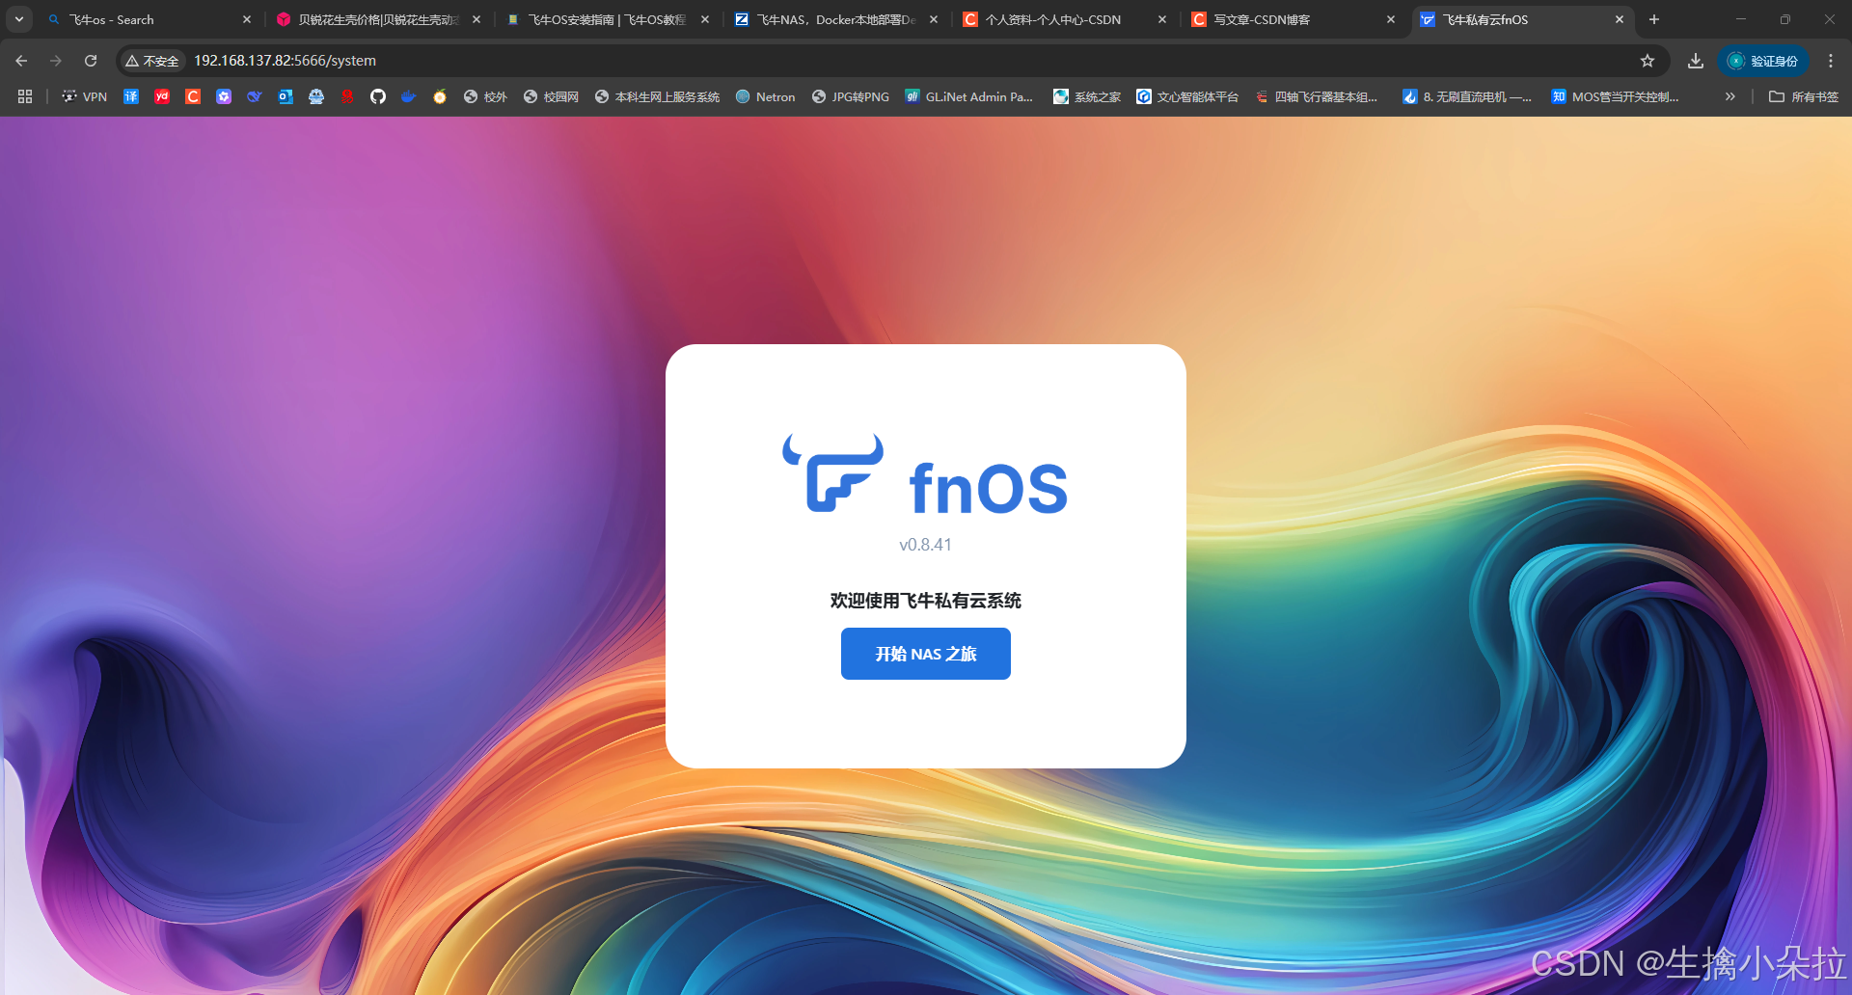Switch to the 写文章-CSDN博客 tab
Screen dimensions: 1852x995
click(1293, 19)
